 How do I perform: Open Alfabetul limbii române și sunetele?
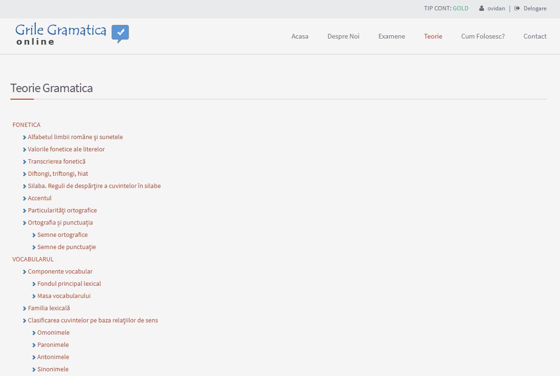tap(75, 137)
